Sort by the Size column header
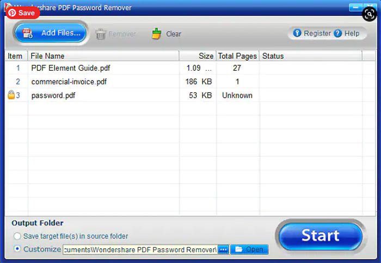 click(x=198, y=56)
